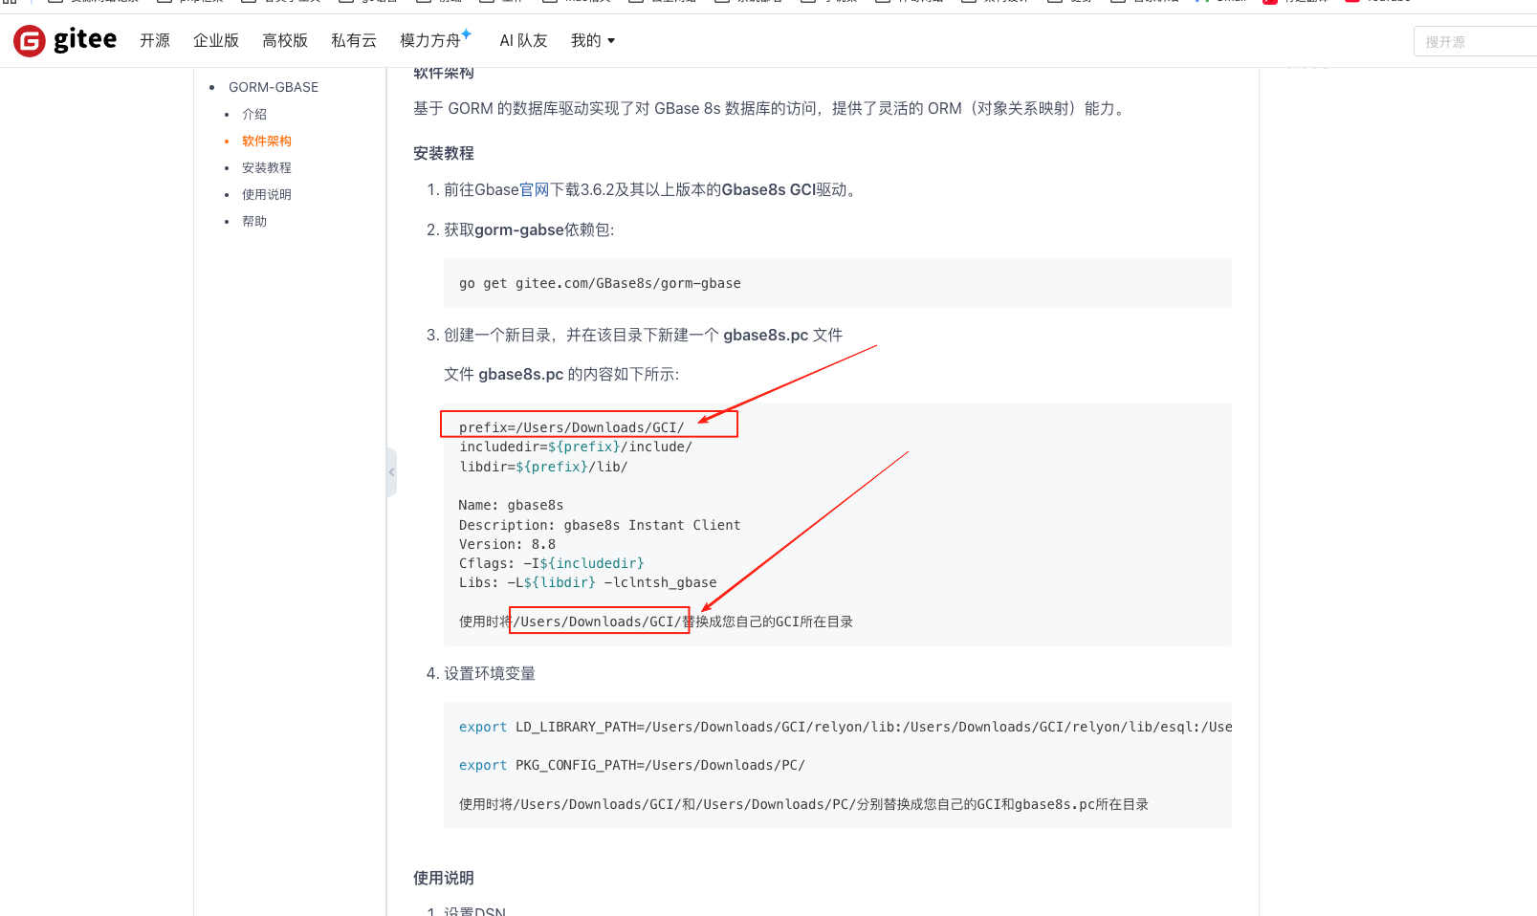Click the line 文件 gbase8s.pc 的内容如下所示
The image size is (1537, 916).
click(x=561, y=374)
